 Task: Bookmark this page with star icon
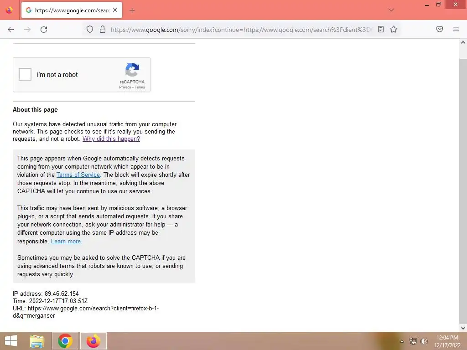point(394,29)
